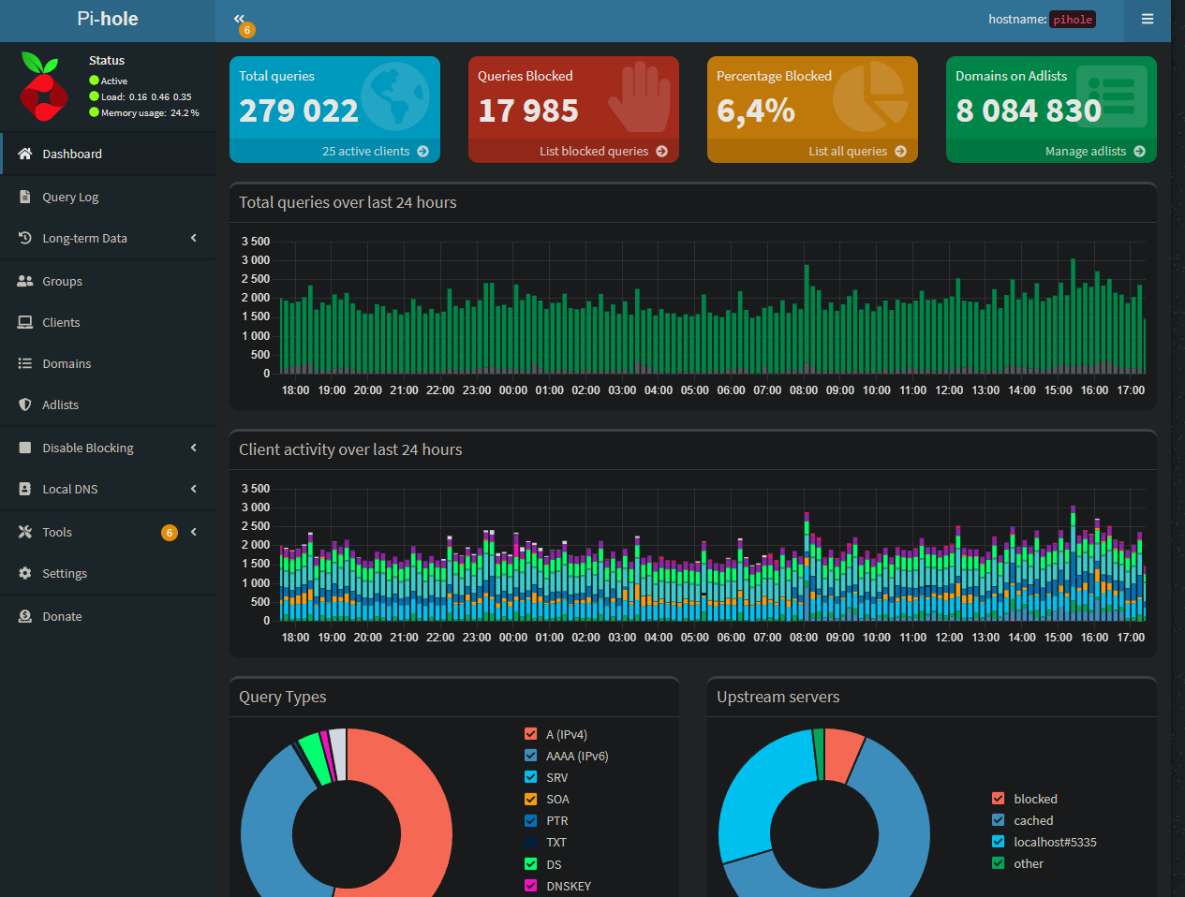The width and height of the screenshot is (1185, 897).
Task: Click the Disable Blocking stop icon
Action: click(x=25, y=448)
